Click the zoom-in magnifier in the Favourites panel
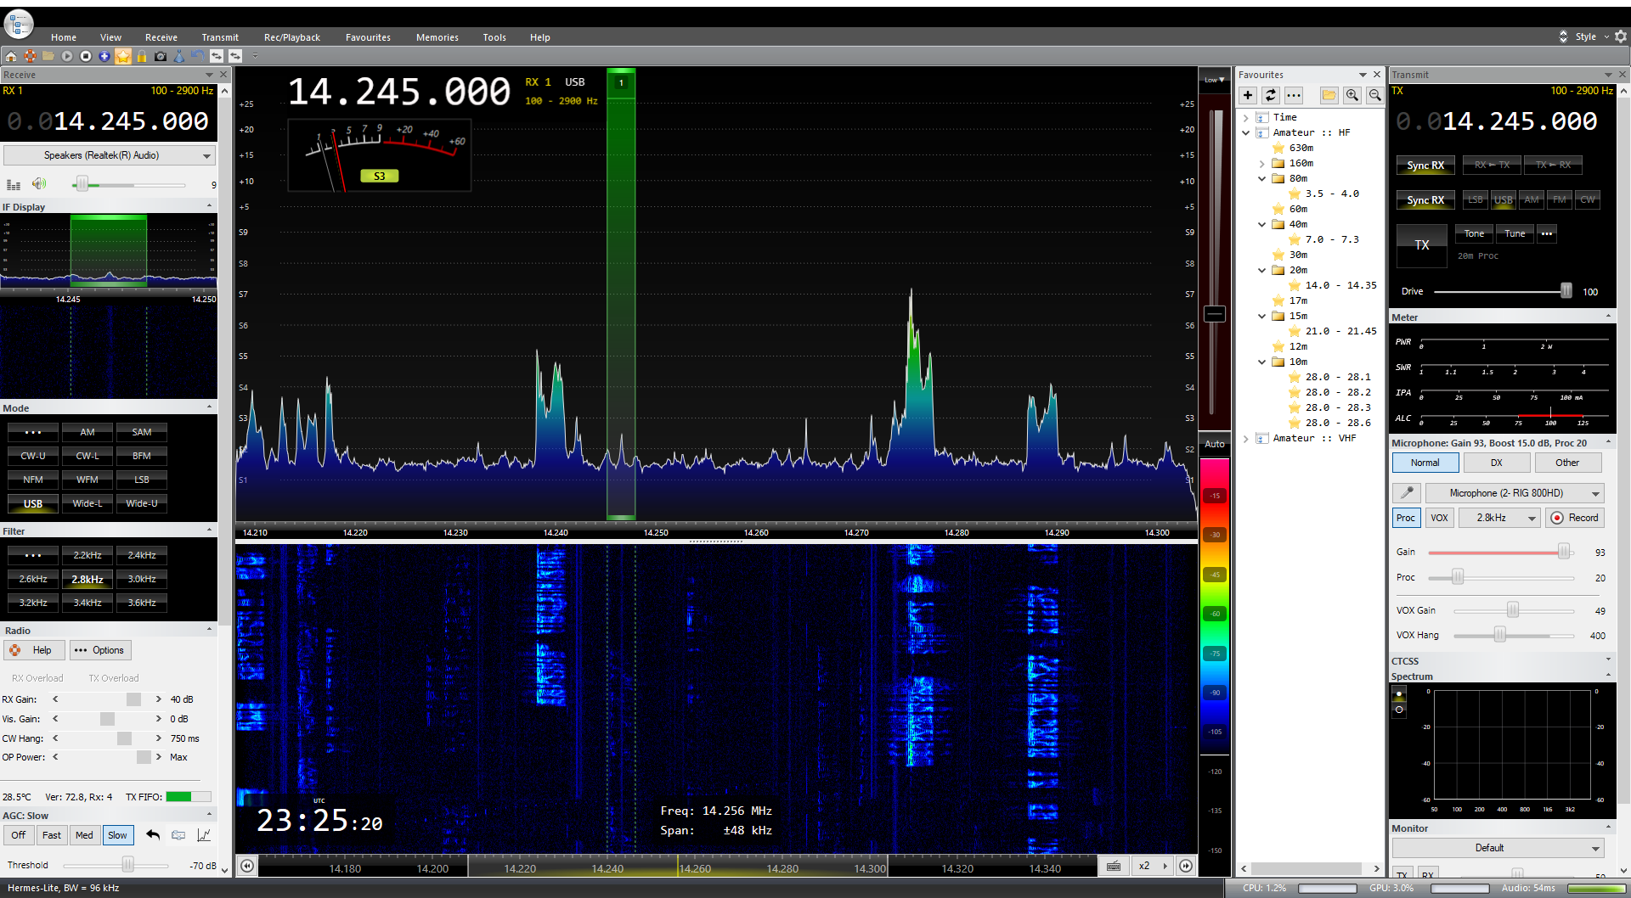Viewport: 1631px width, 898px height. (1352, 95)
